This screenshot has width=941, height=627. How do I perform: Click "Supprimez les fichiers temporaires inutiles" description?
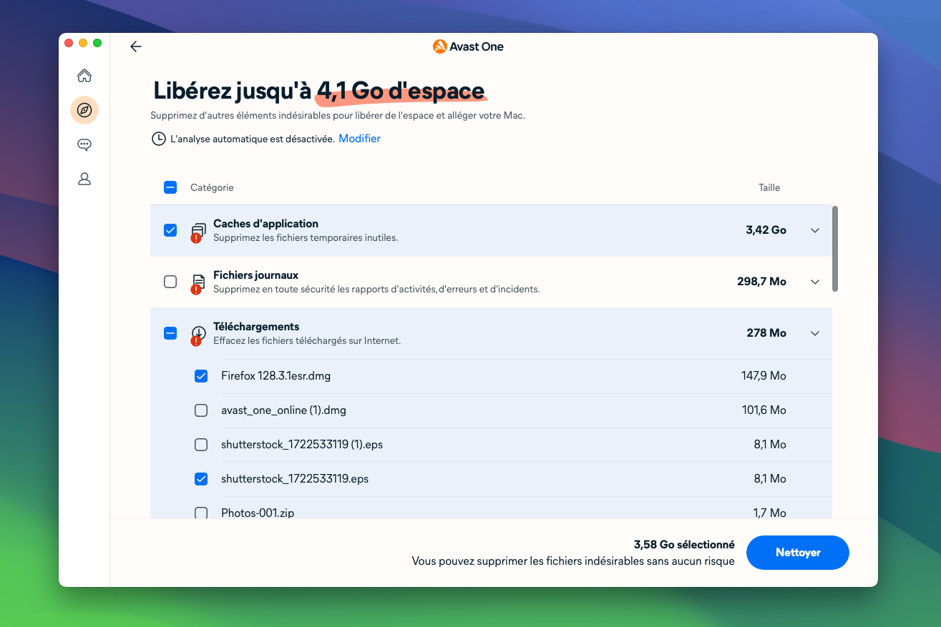coord(306,238)
